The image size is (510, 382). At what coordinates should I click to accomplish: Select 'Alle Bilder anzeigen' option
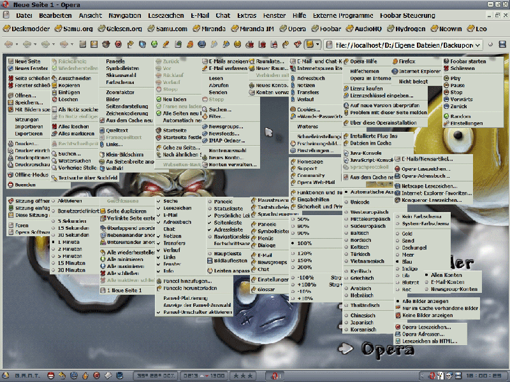422,301
